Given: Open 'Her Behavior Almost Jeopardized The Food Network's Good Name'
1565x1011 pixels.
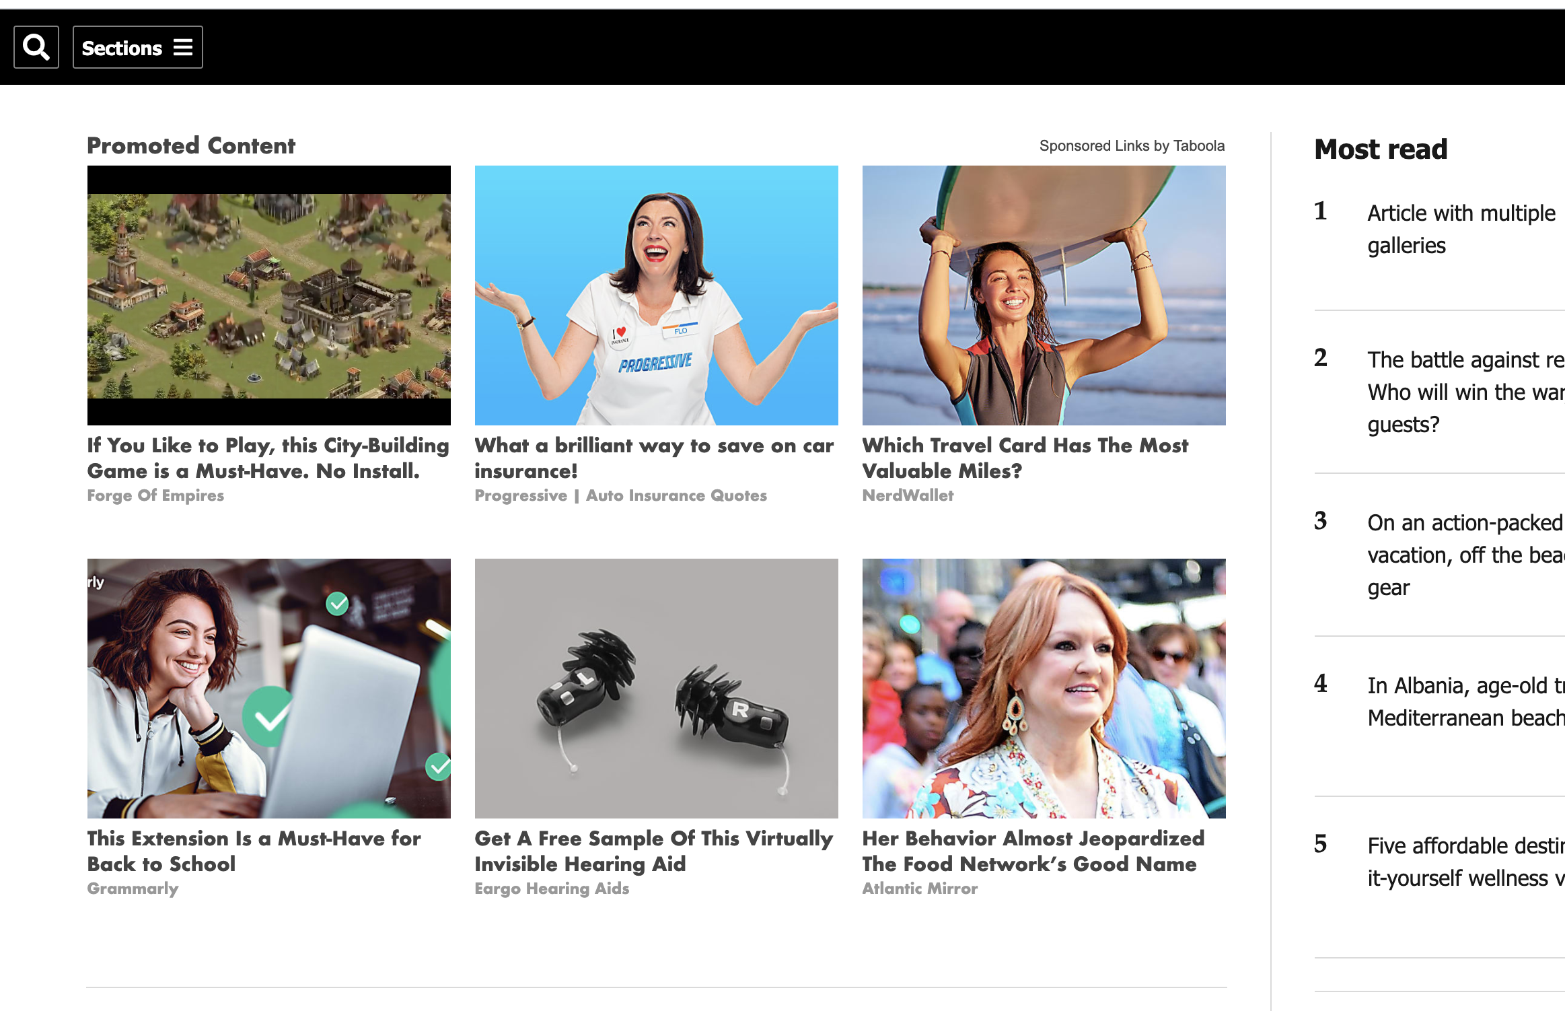Looking at the screenshot, I should (1033, 851).
